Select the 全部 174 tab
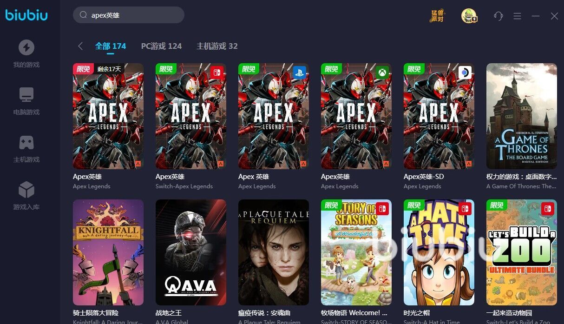The height and width of the screenshot is (324, 564). click(111, 46)
